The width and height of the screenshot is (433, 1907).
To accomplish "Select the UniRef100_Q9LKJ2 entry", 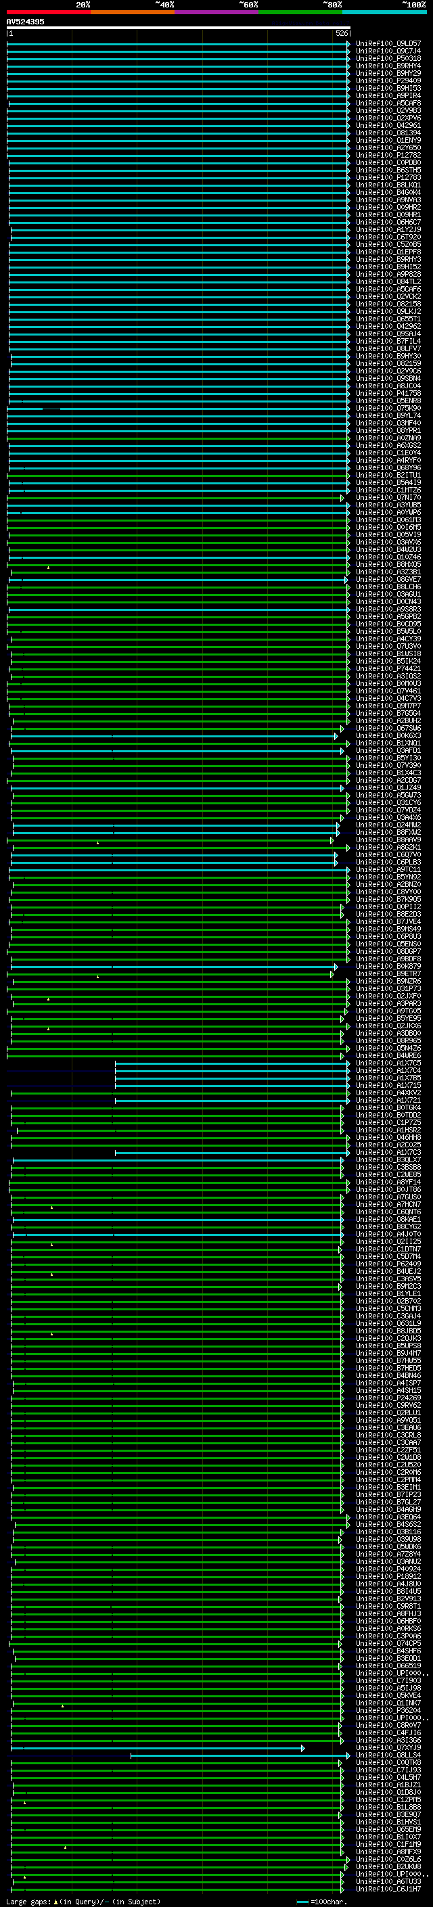I will point(388,312).
